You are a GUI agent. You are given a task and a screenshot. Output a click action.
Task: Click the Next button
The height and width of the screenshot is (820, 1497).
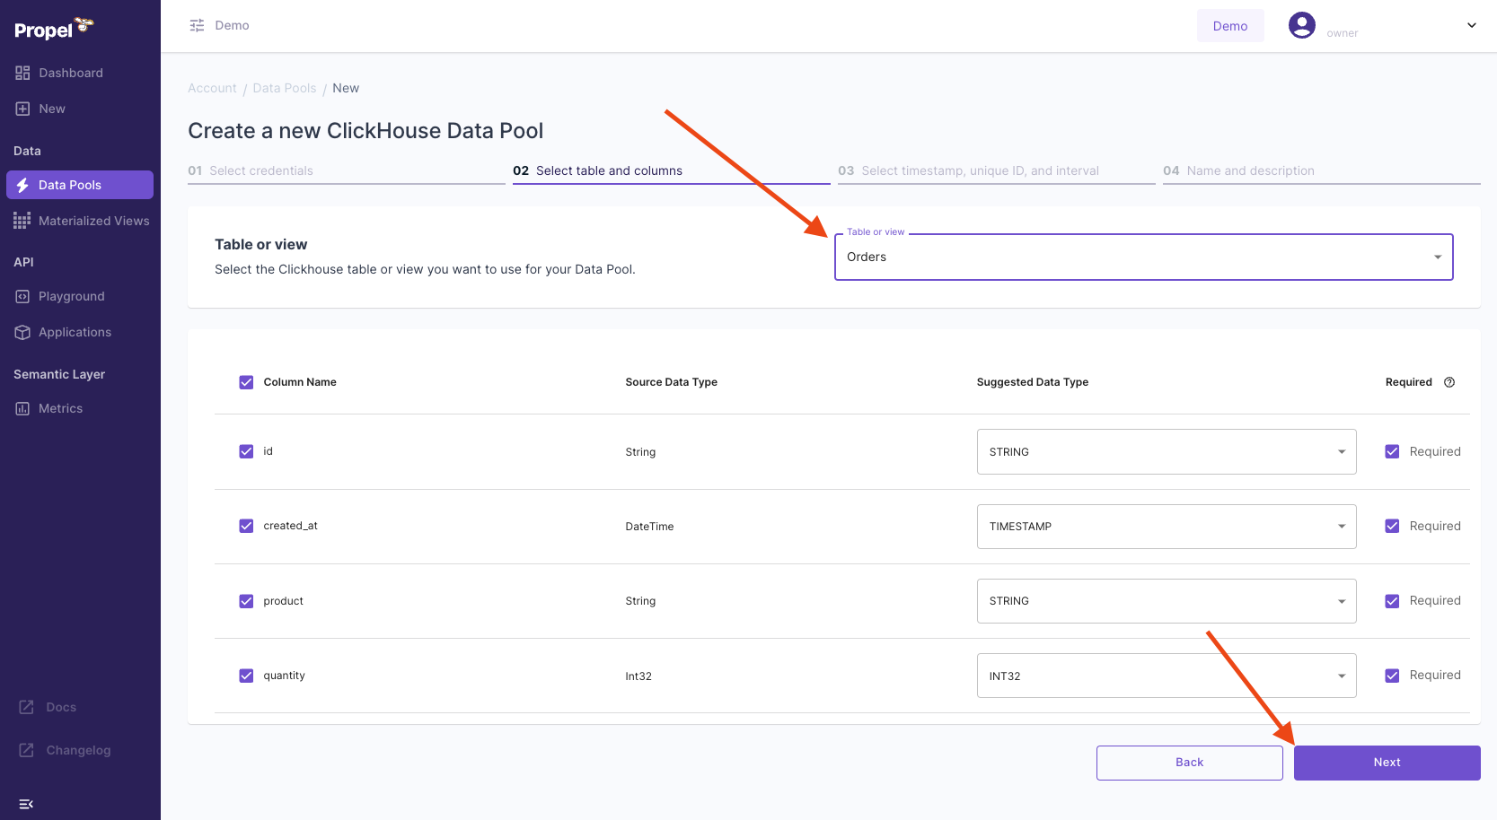(x=1387, y=763)
